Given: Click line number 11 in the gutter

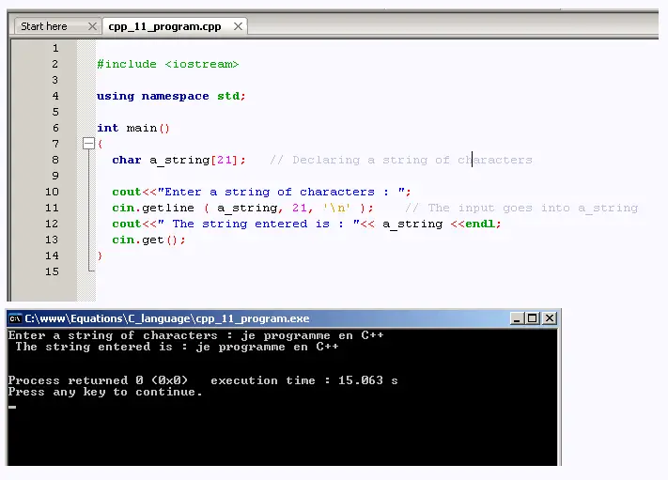Looking at the screenshot, I should coord(52,208).
